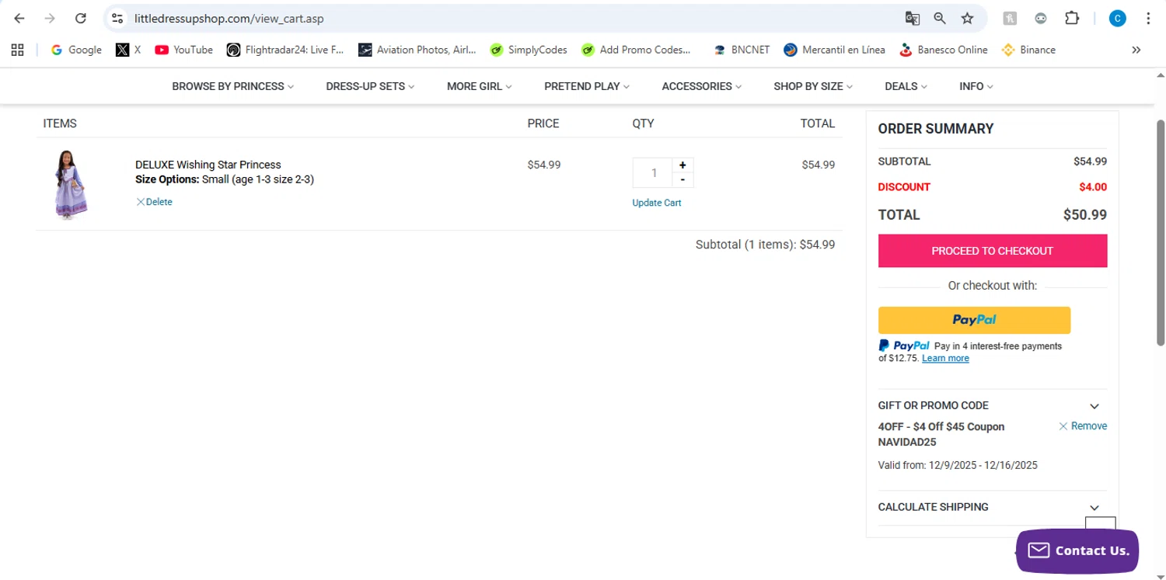Open the Banesco Online bookmark
Screen dimensions: 1166x580
pyautogui.click(x=943, y=50)
